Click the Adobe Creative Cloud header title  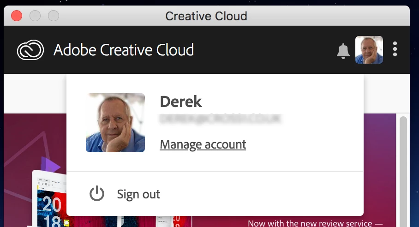coord(124,50)
